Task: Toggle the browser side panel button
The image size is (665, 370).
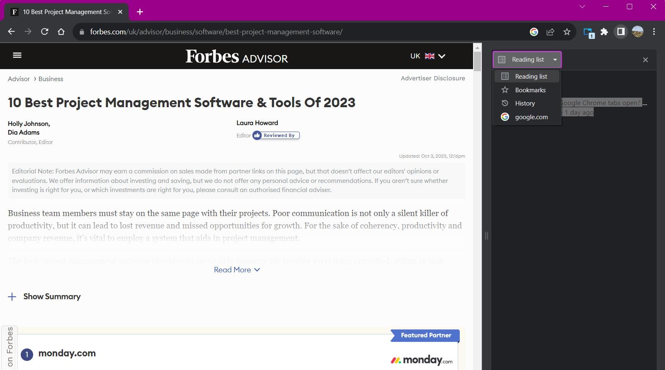Action: click(x=621, y=32)
